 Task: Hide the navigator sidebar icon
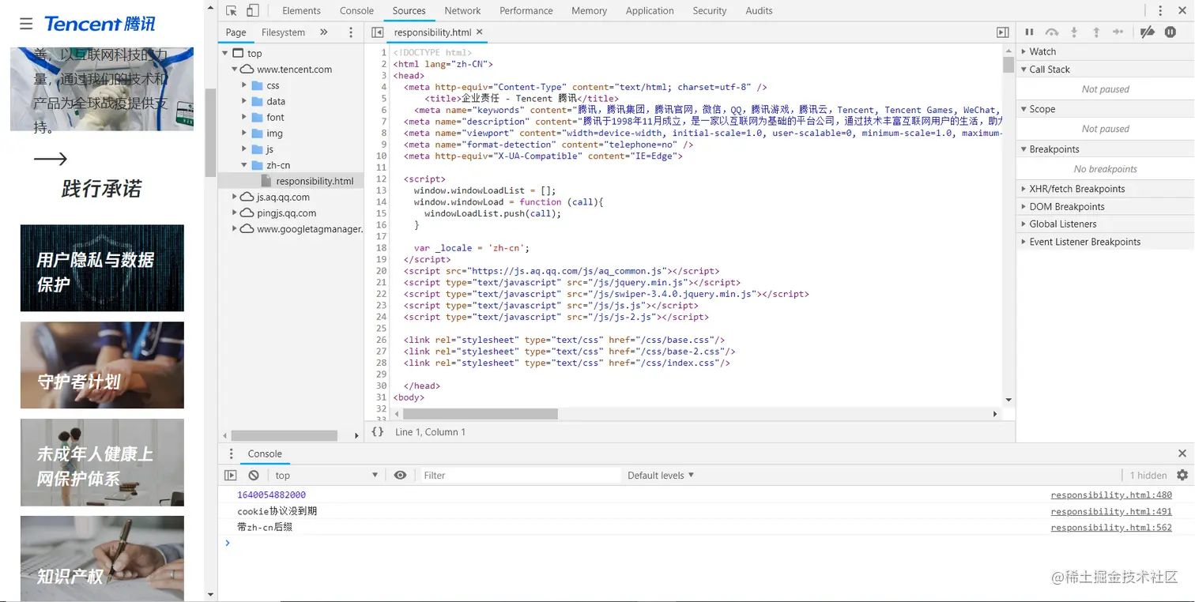tap(378, 32)
